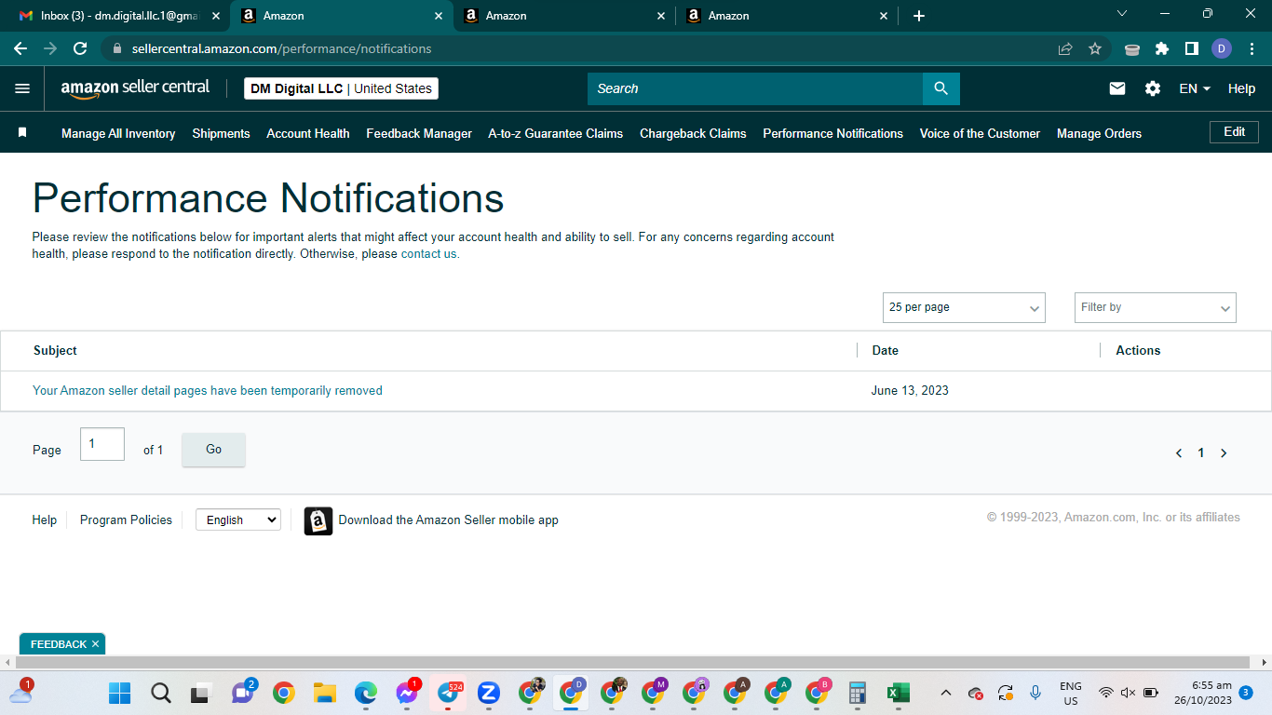Launch Microsoft Edge from the taskbar
Image resolution: width=1272 pixels, height=715 pixels.
[366, 693]
